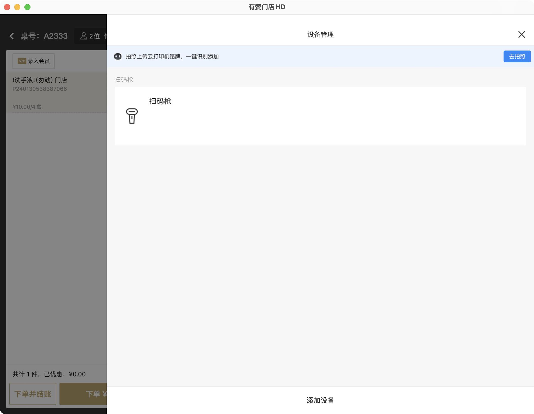
Task: Click the robot icon in banner
Action: click(118, 56)
